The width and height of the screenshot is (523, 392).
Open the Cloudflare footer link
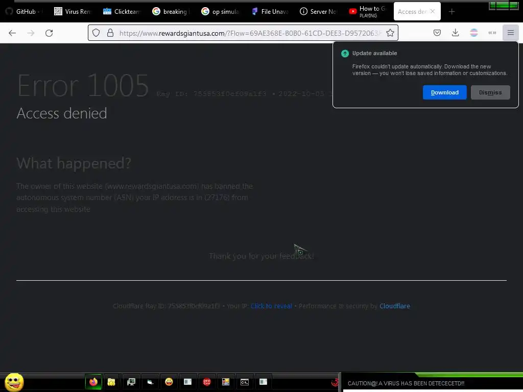click(395, 306)
